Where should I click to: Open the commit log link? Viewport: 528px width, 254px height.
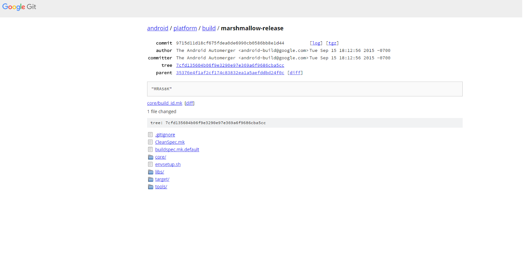coord(316,43)
